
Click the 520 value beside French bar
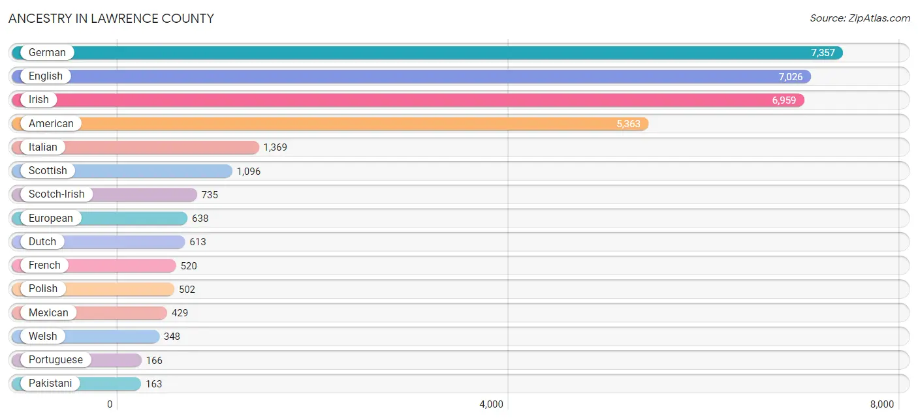tap(189, 266)
